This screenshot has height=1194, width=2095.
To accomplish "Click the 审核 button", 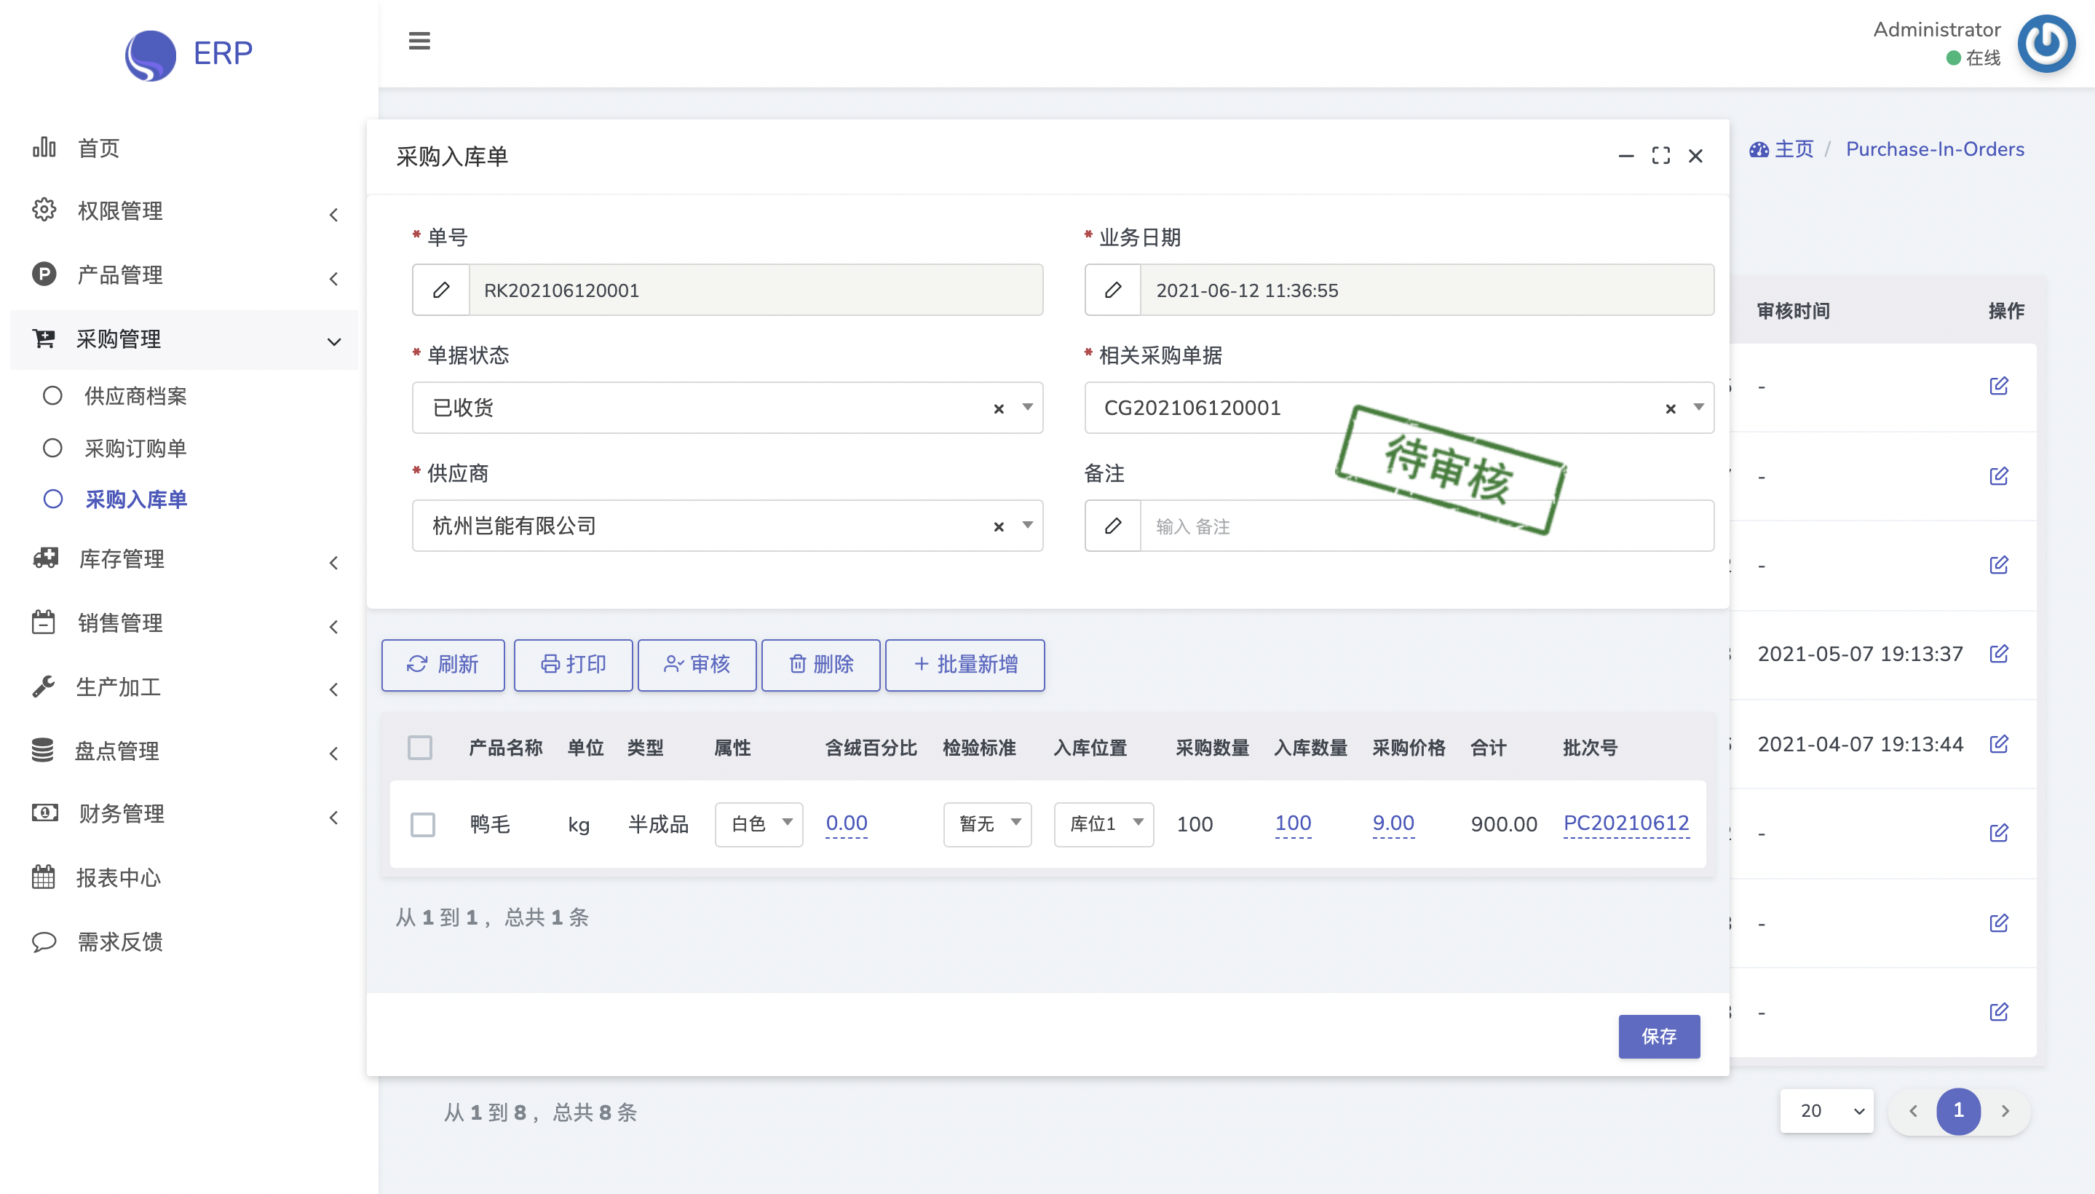I will tap(697, 664).
